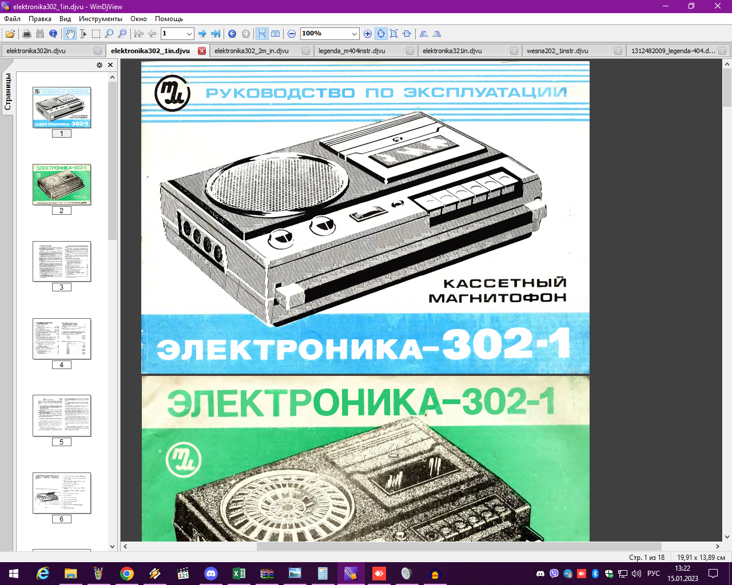Expand the page number dropdown

point(189,34)
